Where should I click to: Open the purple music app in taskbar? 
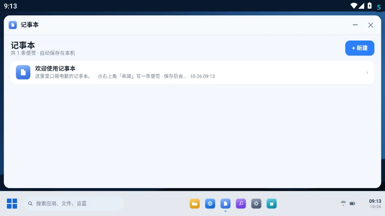tap(241, 203)
